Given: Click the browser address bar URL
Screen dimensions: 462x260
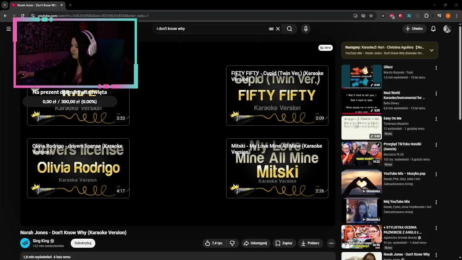Looking at the screenshot, I should 93,16.
